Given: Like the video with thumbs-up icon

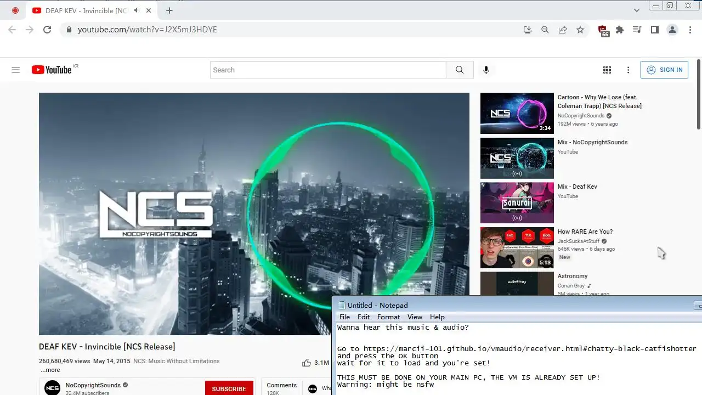Looking at the screenshot, I should pos(306,363).
